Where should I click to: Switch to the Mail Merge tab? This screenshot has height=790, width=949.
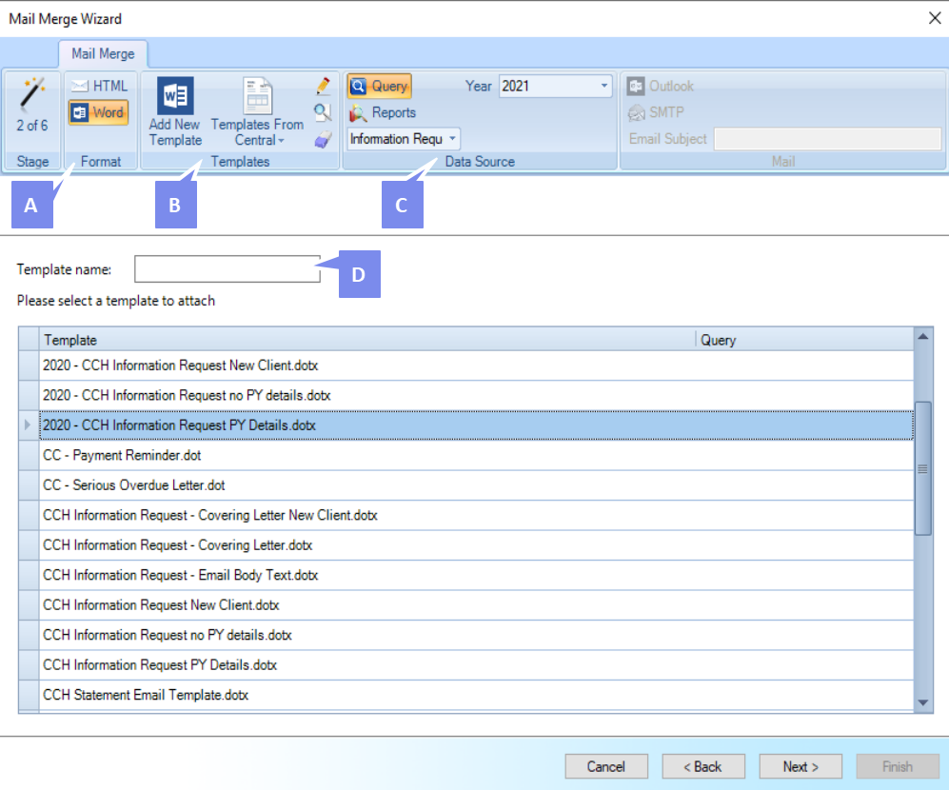point(103,54)
